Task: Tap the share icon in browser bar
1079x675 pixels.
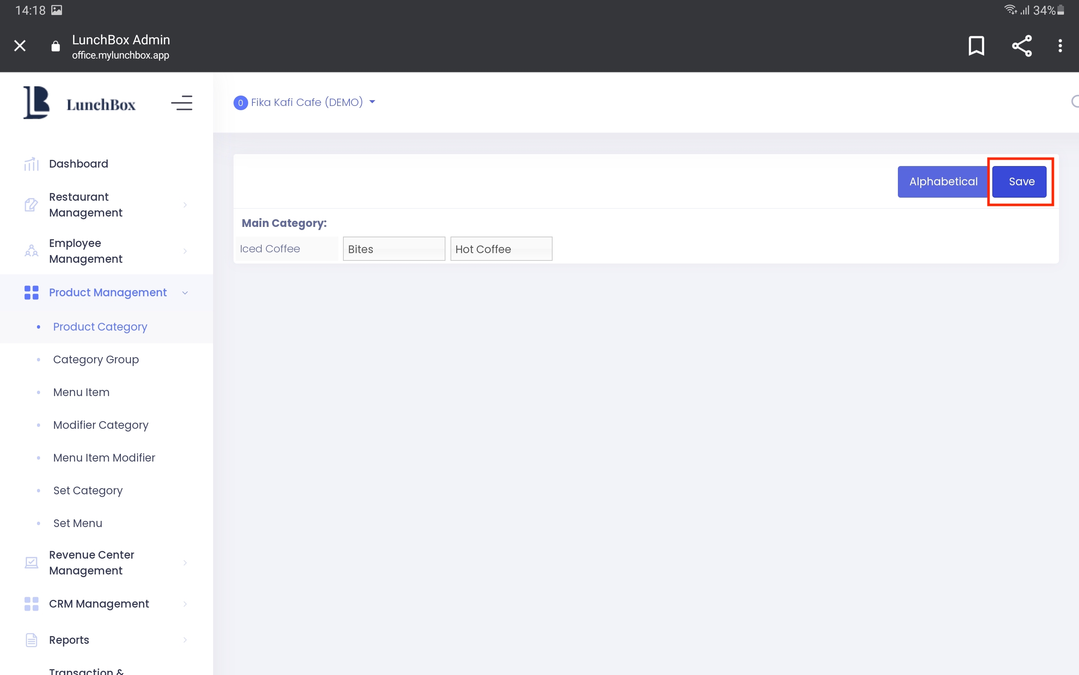Action: point(1022,45)
